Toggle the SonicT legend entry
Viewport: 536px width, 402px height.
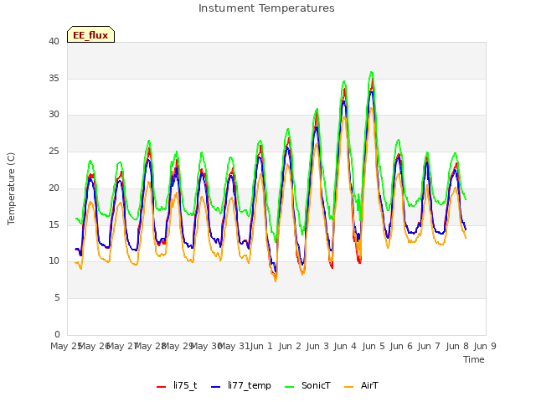tap(307, 385)
